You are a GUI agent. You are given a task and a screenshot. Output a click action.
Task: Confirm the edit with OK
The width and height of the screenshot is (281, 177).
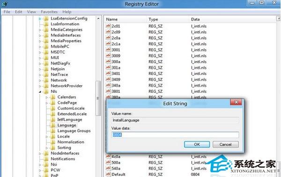coord(197,144)
